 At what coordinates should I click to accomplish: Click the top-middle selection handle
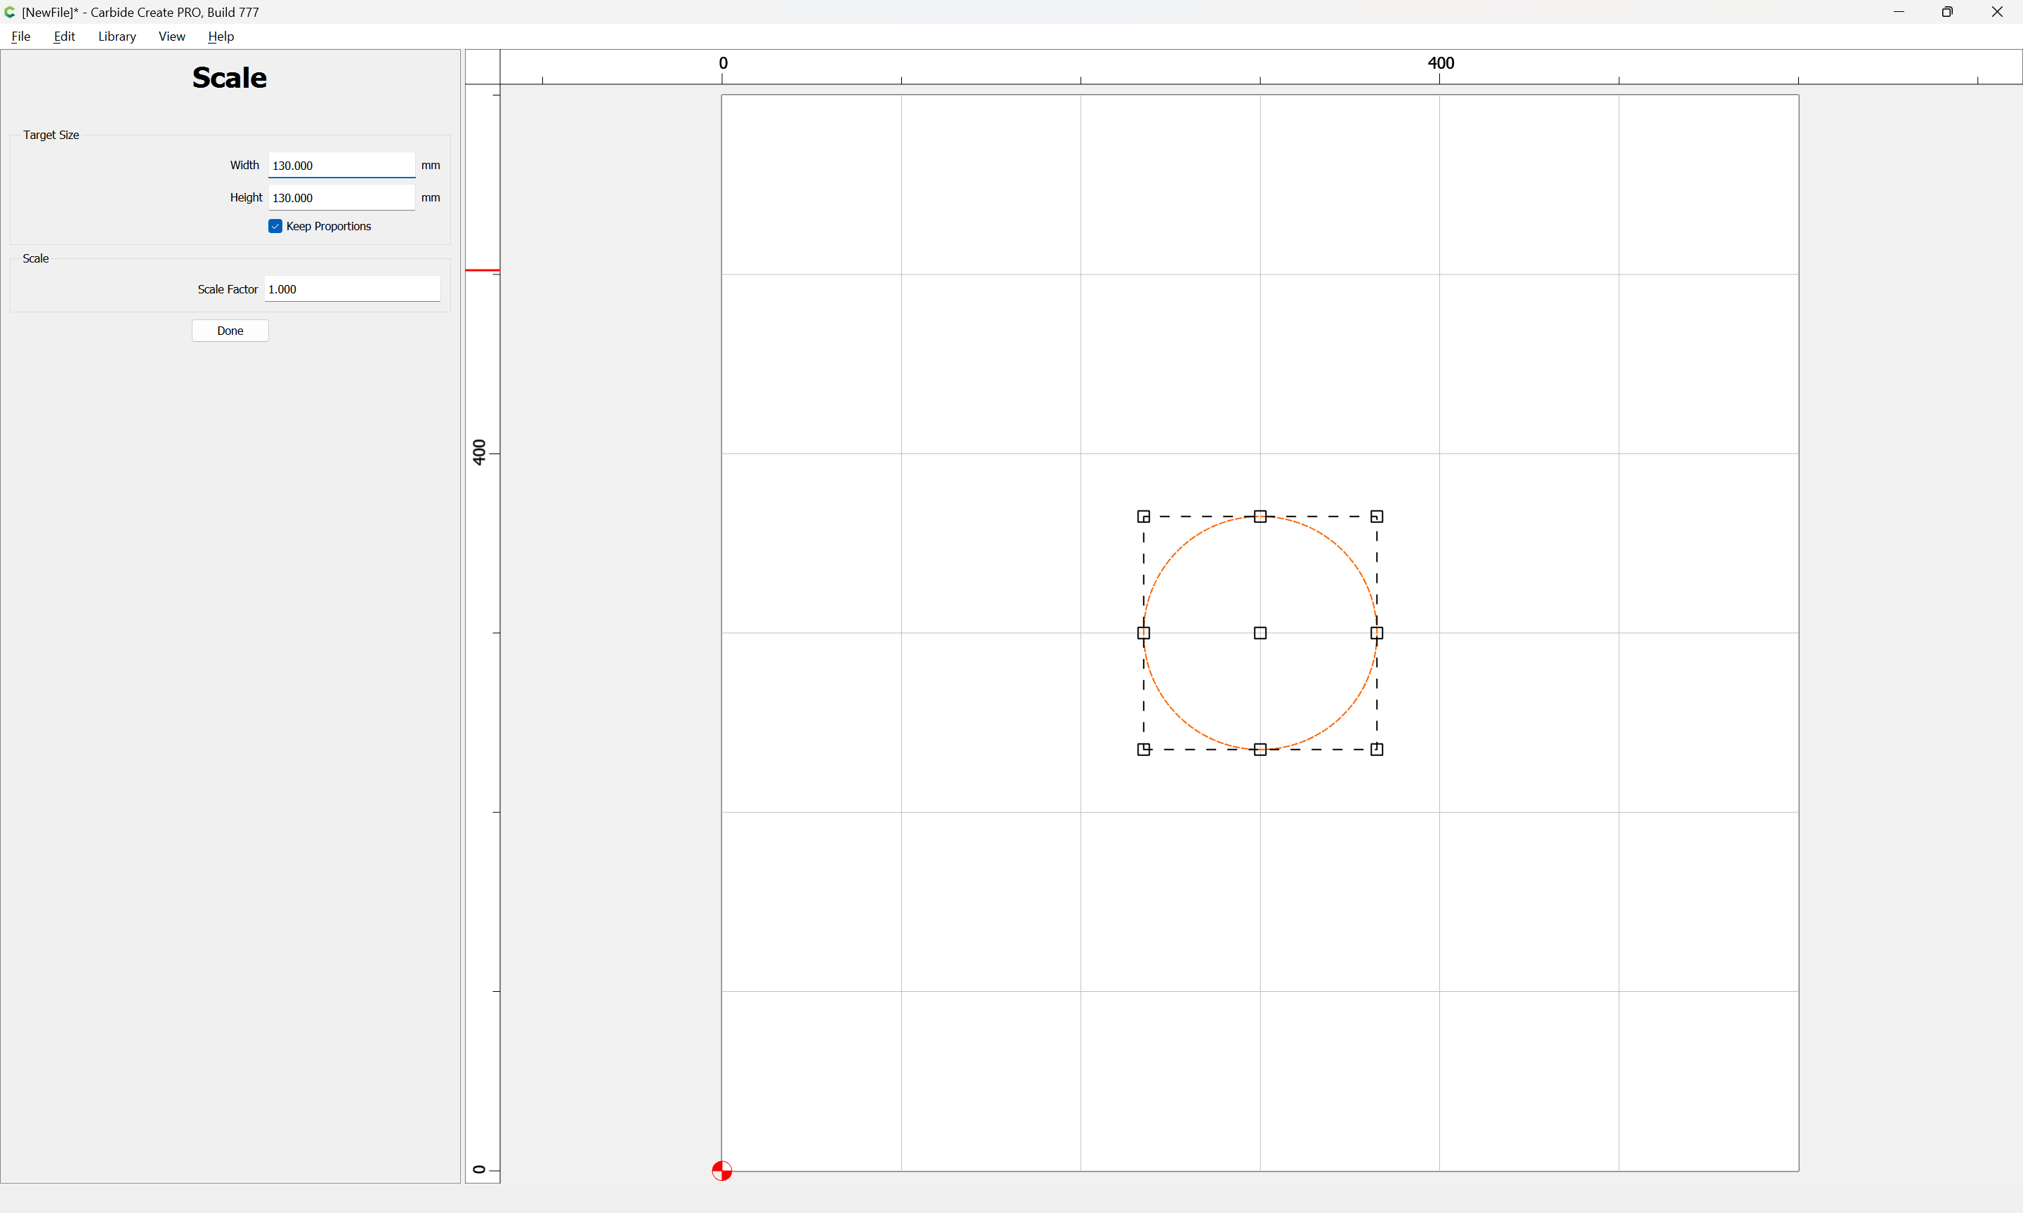[1260, 517]
